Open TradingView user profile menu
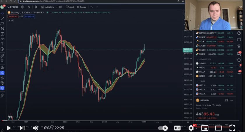The width and height of the screenshot is (245, 132). click(x=2, y=7)
